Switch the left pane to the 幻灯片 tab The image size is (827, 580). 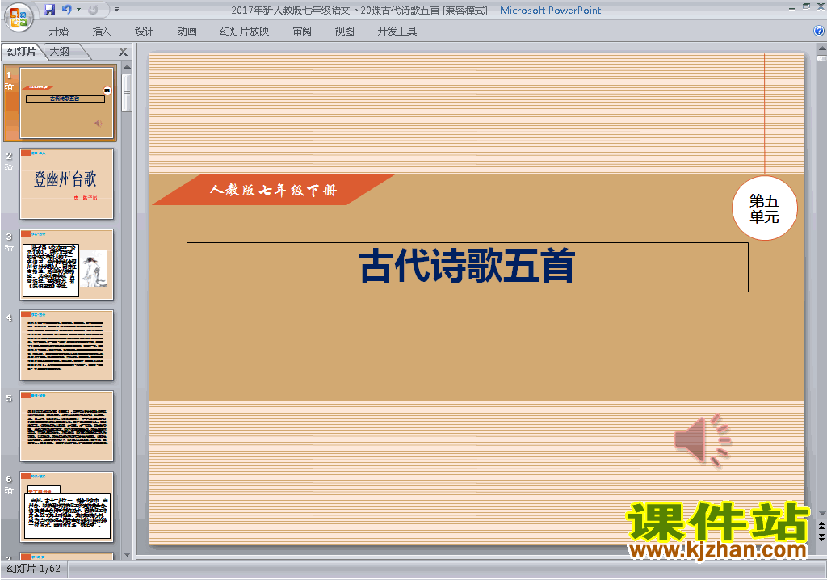(22, 51)
